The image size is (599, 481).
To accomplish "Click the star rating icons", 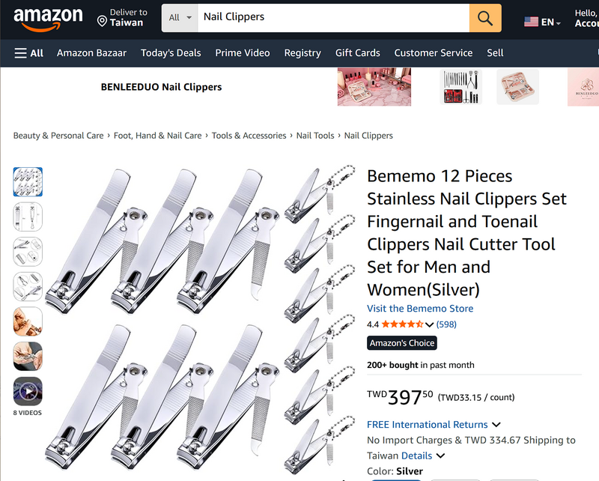I will (402, 324).
